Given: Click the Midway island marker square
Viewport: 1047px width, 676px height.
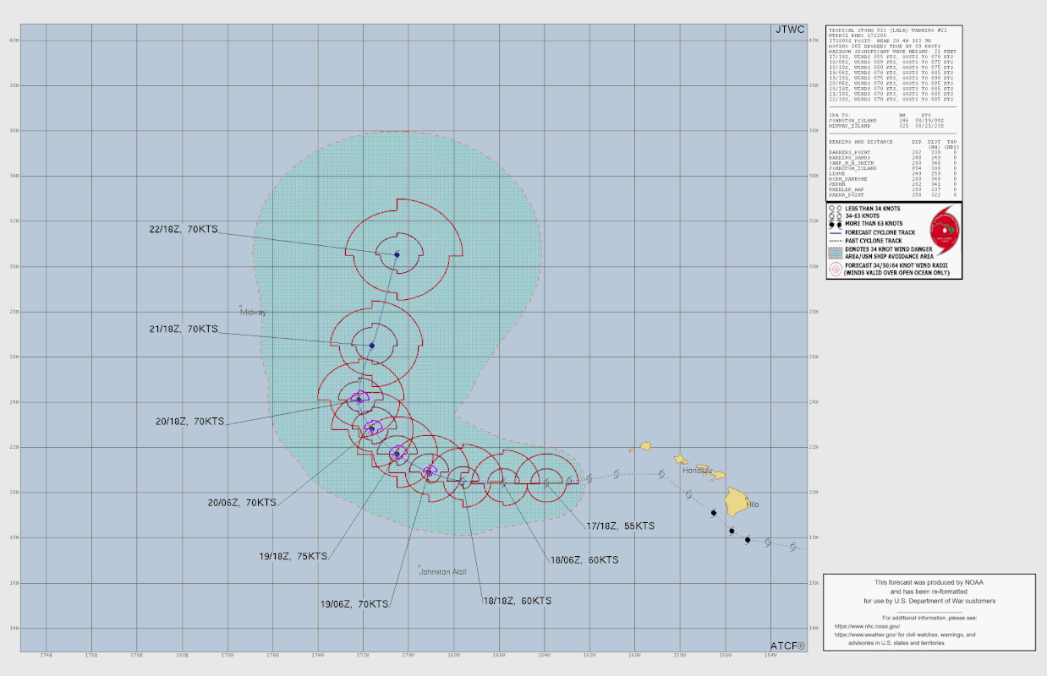Looking at the screenshot, I should (240, 306).
